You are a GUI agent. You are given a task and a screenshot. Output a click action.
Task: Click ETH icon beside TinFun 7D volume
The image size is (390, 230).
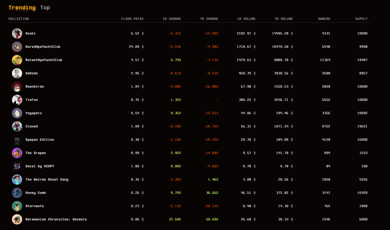coord(292,100)
